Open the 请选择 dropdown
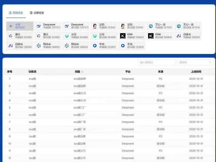The image size is (216, 162). 195,62
